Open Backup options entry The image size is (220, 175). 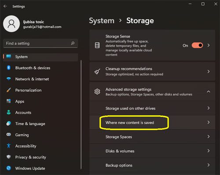[x=152, y=165]
